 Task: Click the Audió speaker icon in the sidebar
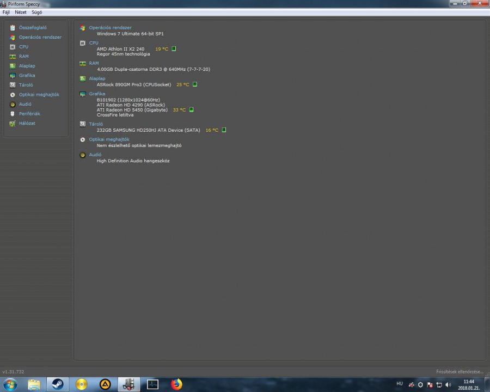(13, 105)
